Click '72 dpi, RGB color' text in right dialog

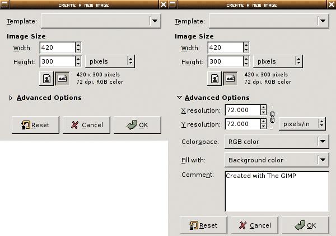click(268, 82)
